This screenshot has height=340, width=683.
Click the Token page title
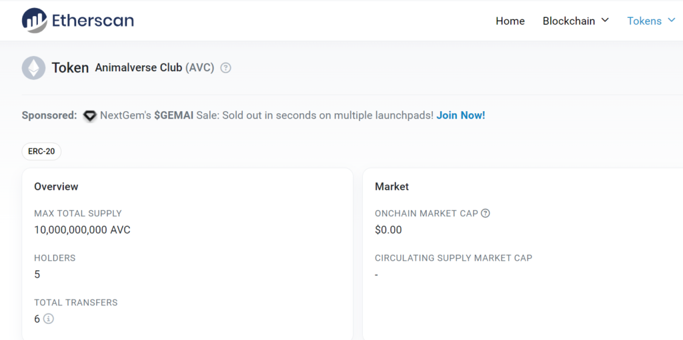[x=70, y=68]
